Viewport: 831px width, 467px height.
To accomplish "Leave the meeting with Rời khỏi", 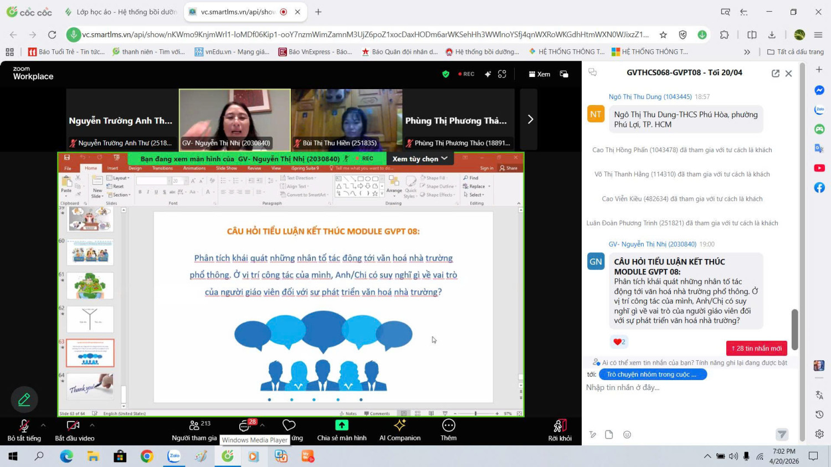I will (x=560, y=429).
